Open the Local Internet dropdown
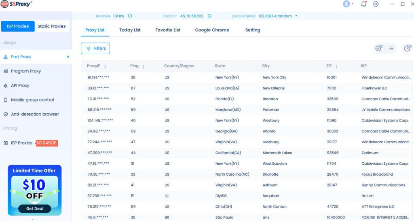The width and height of the screenshot is (414, 221). pos(296,16)
